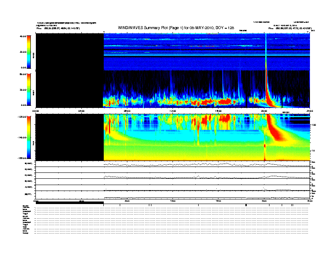Viewport: 334px width, 258px height.
Task: Select the RAD2 color scale bar
Action: point(29,52)
